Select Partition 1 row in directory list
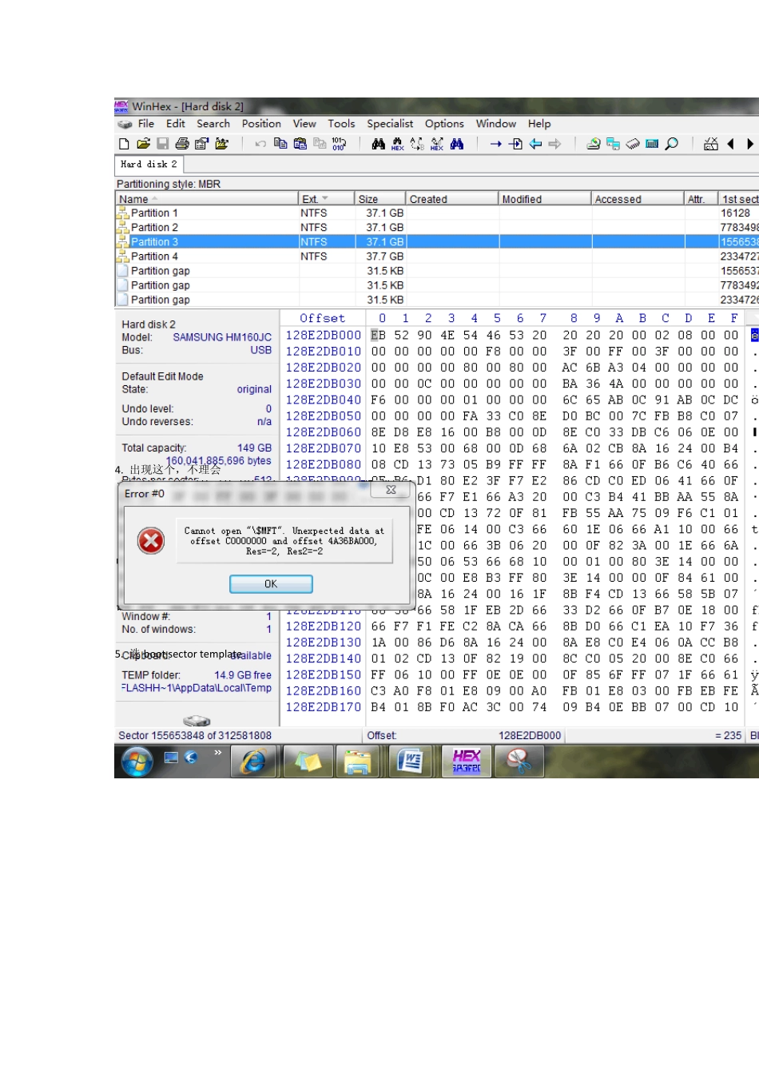 pyautogui.click(x=154, y=213)
